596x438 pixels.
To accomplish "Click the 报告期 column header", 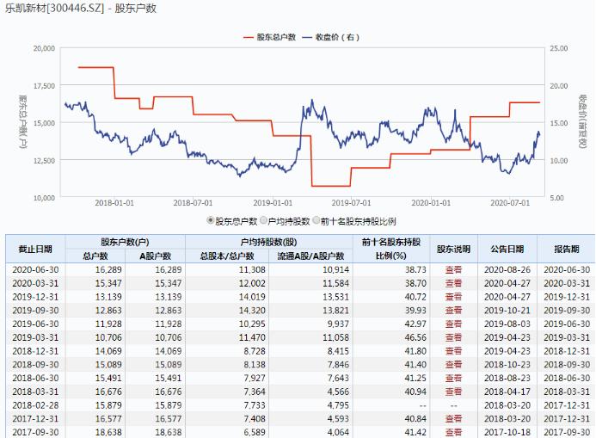I will (x=566, y=249).
